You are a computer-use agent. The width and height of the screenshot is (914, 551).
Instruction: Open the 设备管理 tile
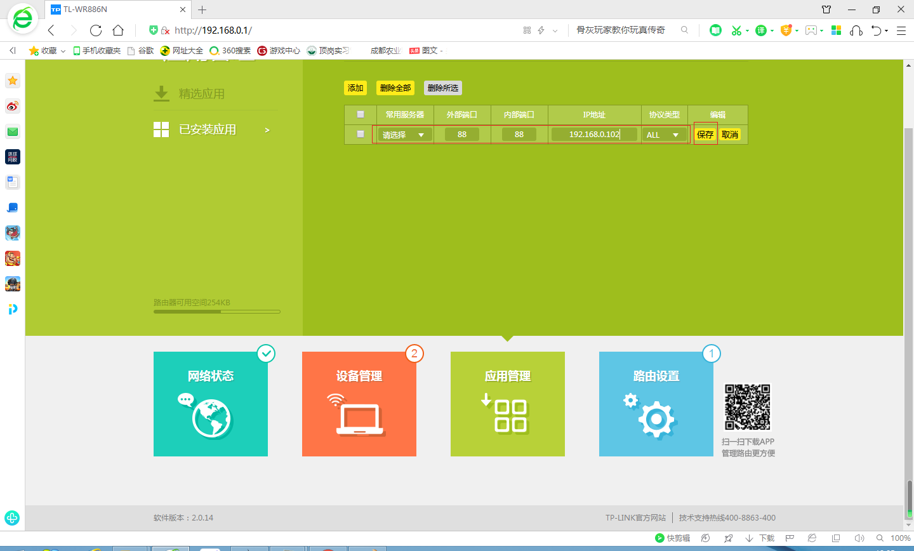coord(359,404)
